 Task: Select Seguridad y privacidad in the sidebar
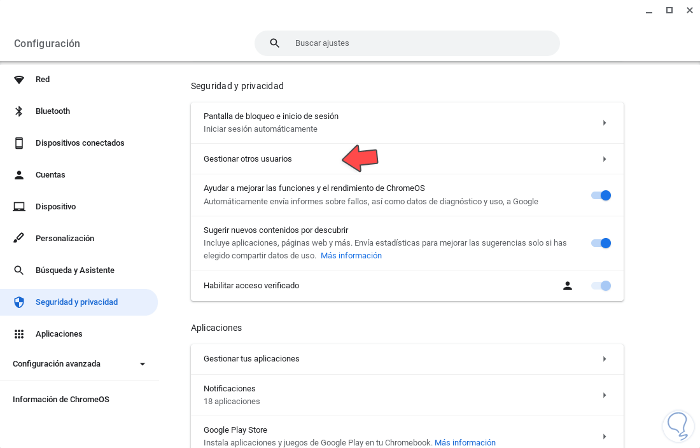point(76,302)
